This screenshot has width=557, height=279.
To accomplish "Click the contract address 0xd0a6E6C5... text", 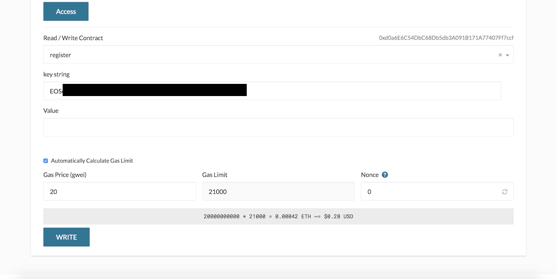I will point(446,38).
